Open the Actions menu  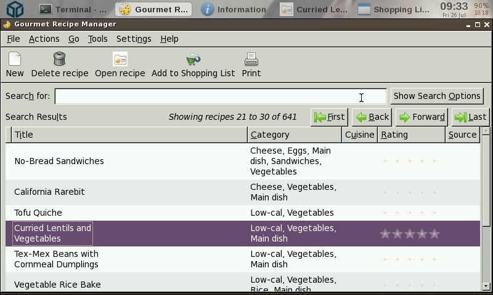[44, 39]
